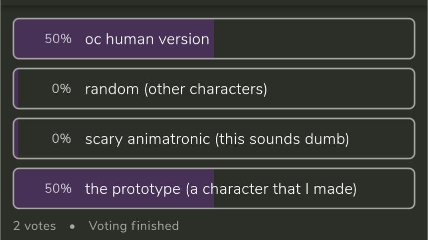Pick the scary animatronic poll option
This screenshot has height=240, width=428.
tap(214, 138)
